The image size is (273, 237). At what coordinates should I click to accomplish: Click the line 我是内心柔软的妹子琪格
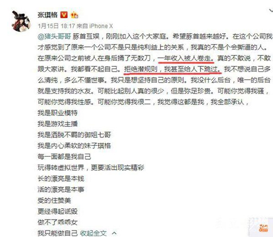tap(74, 146)
